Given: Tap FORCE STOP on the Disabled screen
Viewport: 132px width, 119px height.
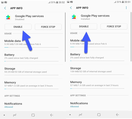Looking at the screenshot, I should (x=48, y=27).
